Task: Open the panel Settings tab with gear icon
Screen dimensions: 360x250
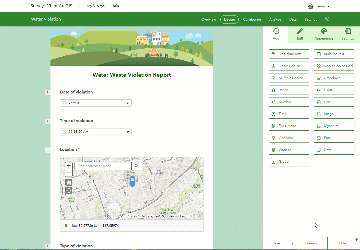Action: coord(348,34)
